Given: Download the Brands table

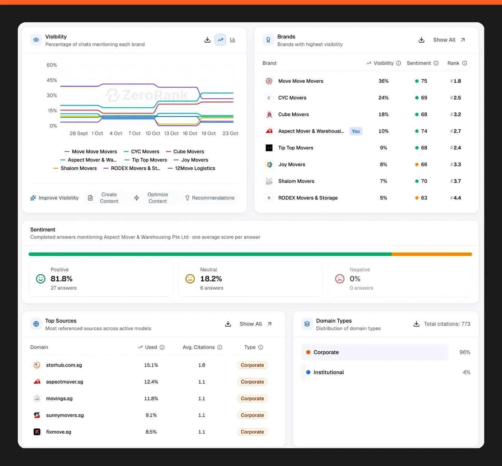Looking at the screenshot, I should click(421, 40).
